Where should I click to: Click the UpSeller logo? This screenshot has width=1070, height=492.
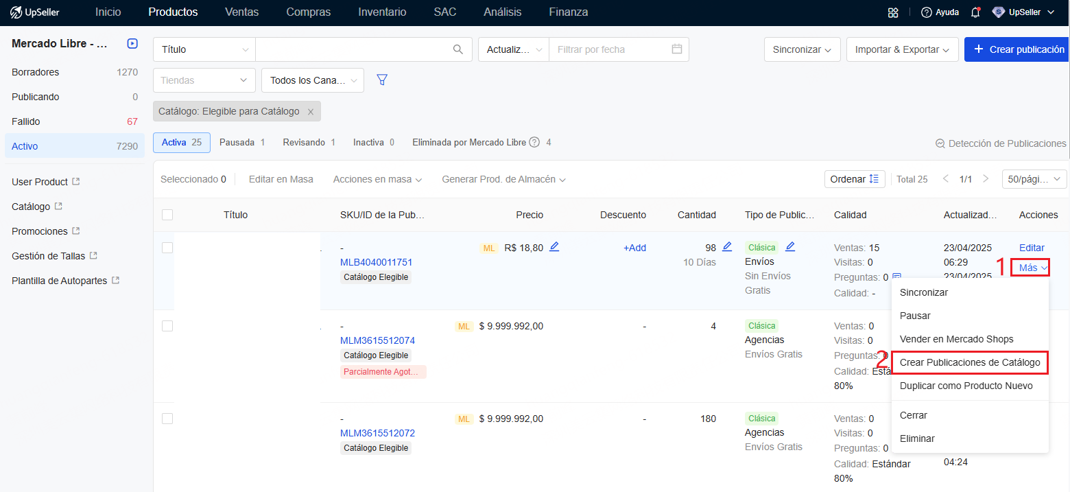(34, 12)
